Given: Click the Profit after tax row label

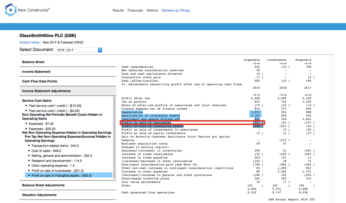Looking at the screenshot, I should click(x=136, y=98).
